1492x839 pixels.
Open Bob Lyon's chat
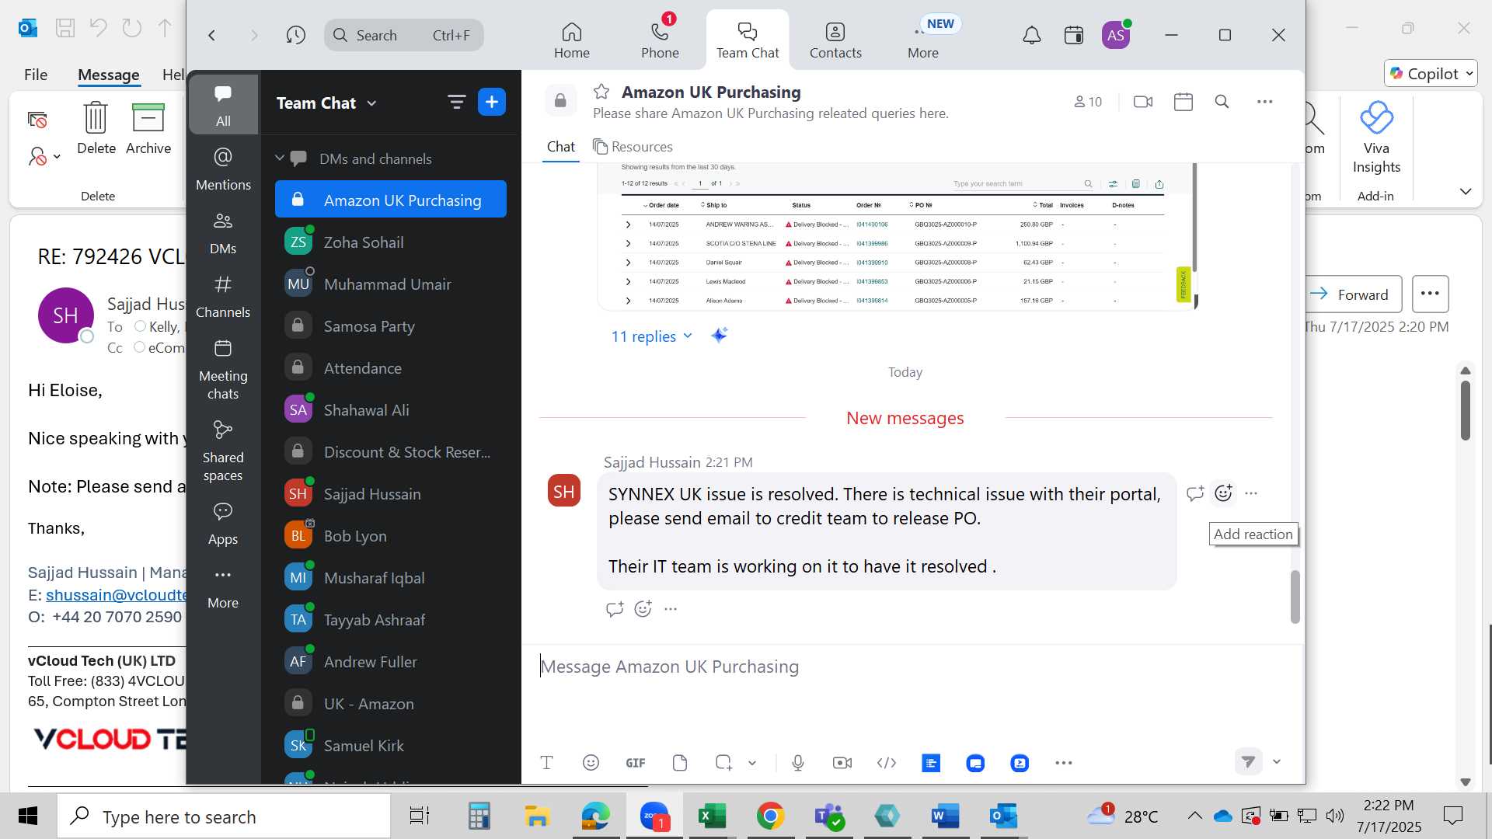tap(391, 536)
